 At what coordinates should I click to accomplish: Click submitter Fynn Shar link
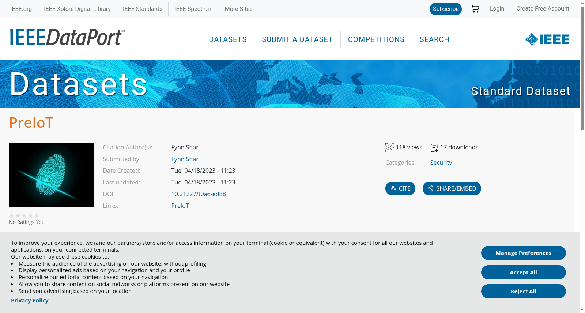pyautogui.click(x=185, y=159)
